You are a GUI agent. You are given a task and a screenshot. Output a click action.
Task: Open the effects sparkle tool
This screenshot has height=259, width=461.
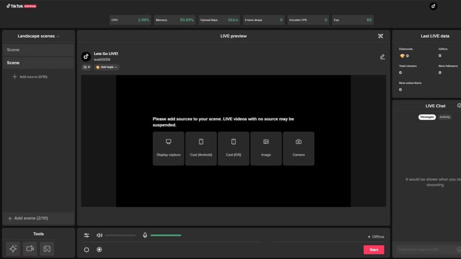pos(13,249)
